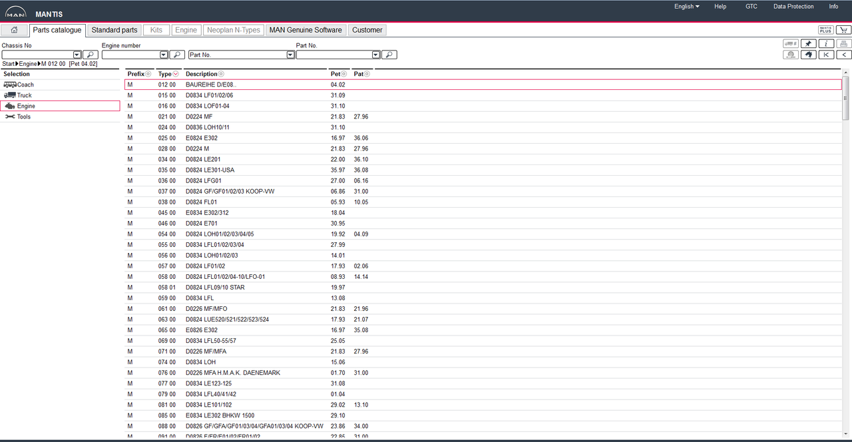Image resolution: width=852 pixels, height=442 pixels.
Task: Select row D0824 LE301-USA
Action: [483, 170]
